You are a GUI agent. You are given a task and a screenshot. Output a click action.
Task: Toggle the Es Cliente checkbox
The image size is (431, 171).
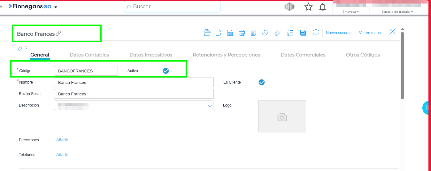click(262, 82)
